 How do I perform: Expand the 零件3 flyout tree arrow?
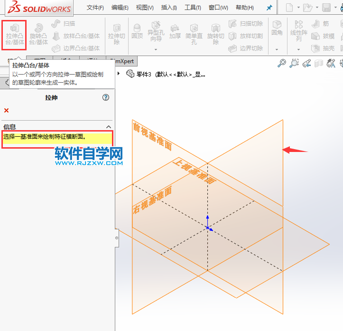click(x=119, y=74)
